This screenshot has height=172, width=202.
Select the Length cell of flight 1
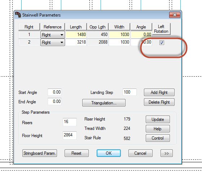click(76, 35)
